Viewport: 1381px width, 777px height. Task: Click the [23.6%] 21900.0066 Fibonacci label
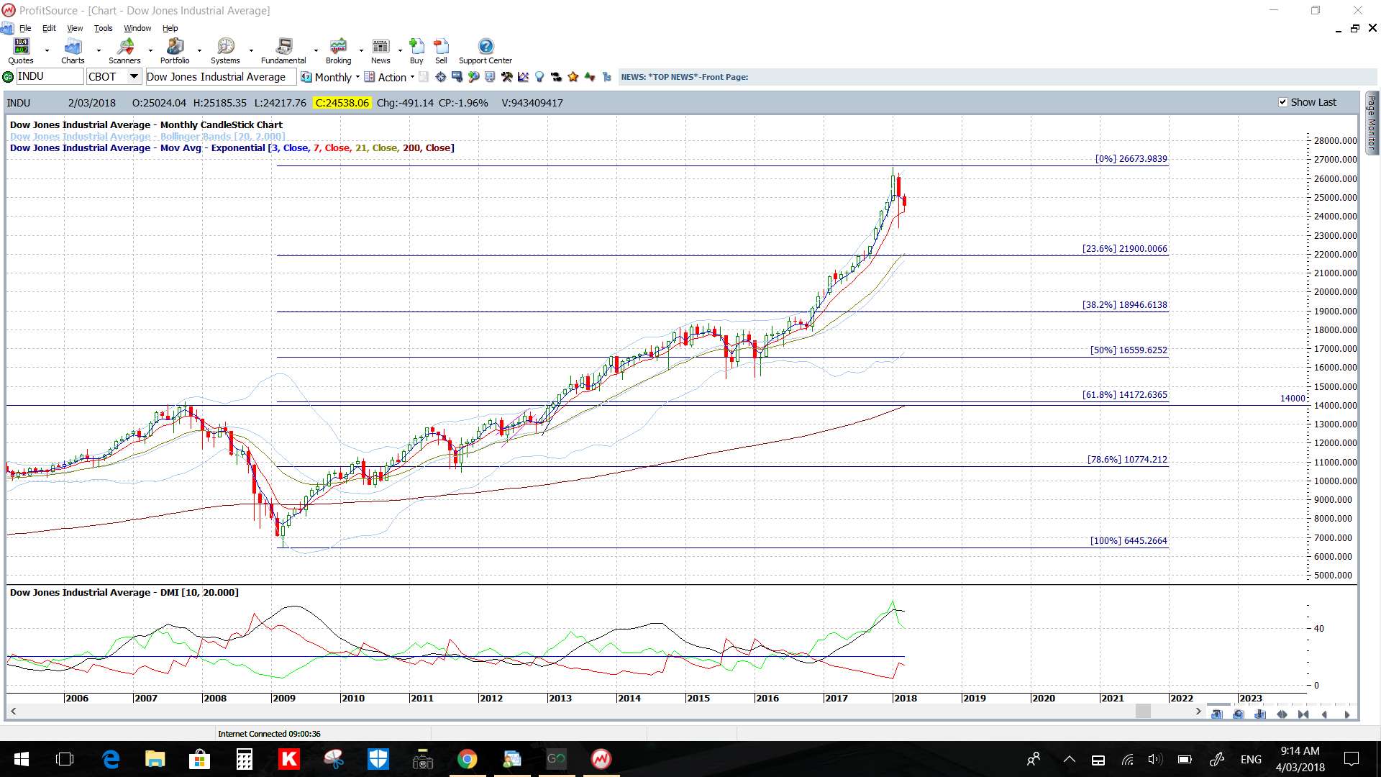pos(1124,249)
